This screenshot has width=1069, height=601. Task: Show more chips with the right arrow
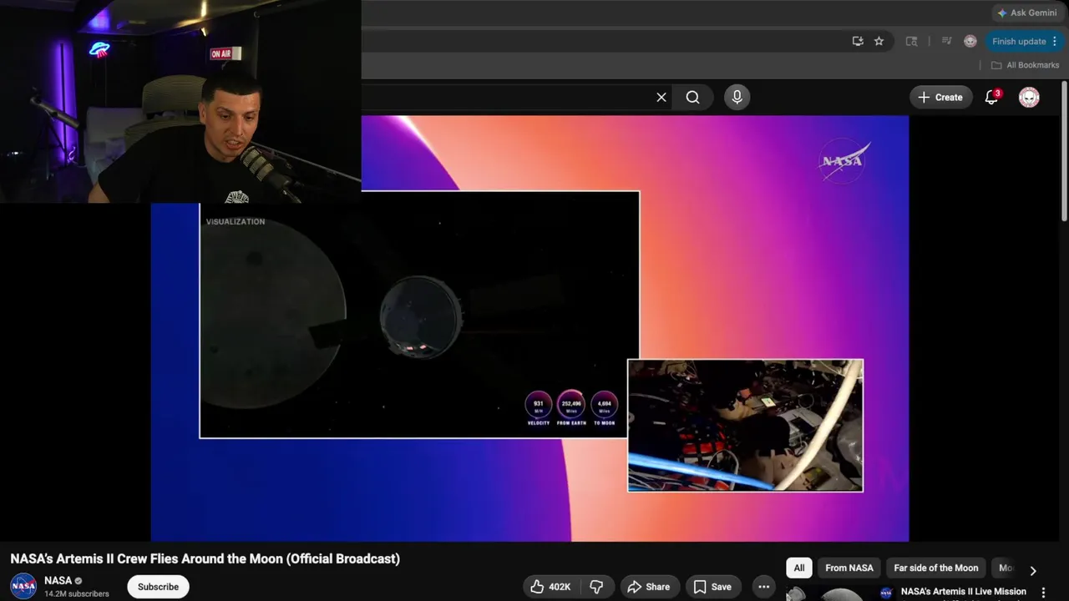click(x=1033, y=571)
